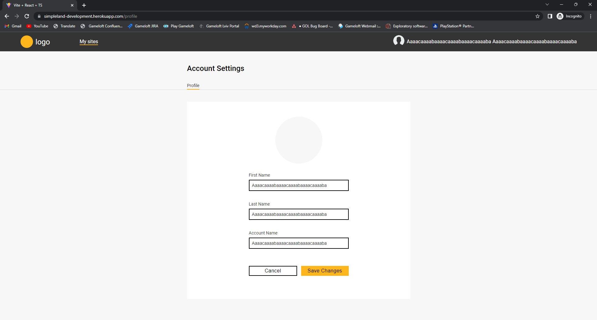Open Gmail from the bookmarks bar
The image size is (597, 320).
[x=12, y=26]
